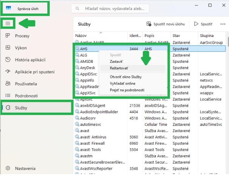Click the Podrobnosti list icon

pyautogui.click(x=8, y=96)
